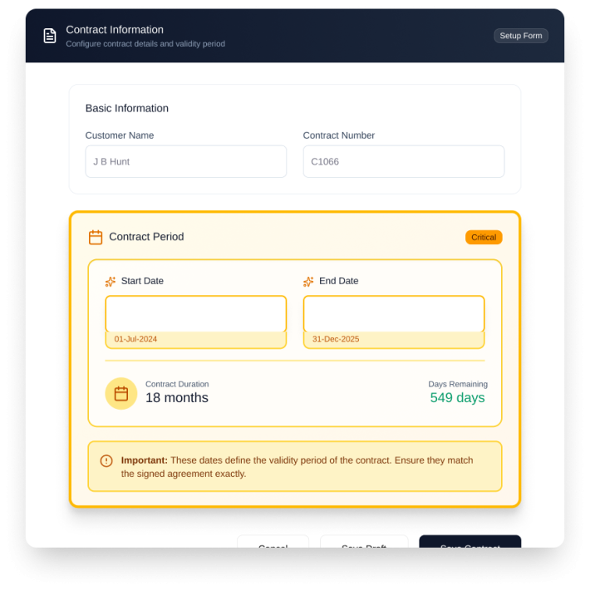The height and width of the screenshot is (590, 590).
Task: Click the round calendar icon by Contract Duration
Action: pos(121,394)
